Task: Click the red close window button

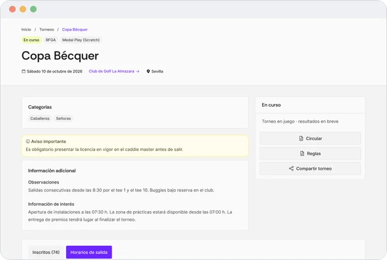Action: 12,9
